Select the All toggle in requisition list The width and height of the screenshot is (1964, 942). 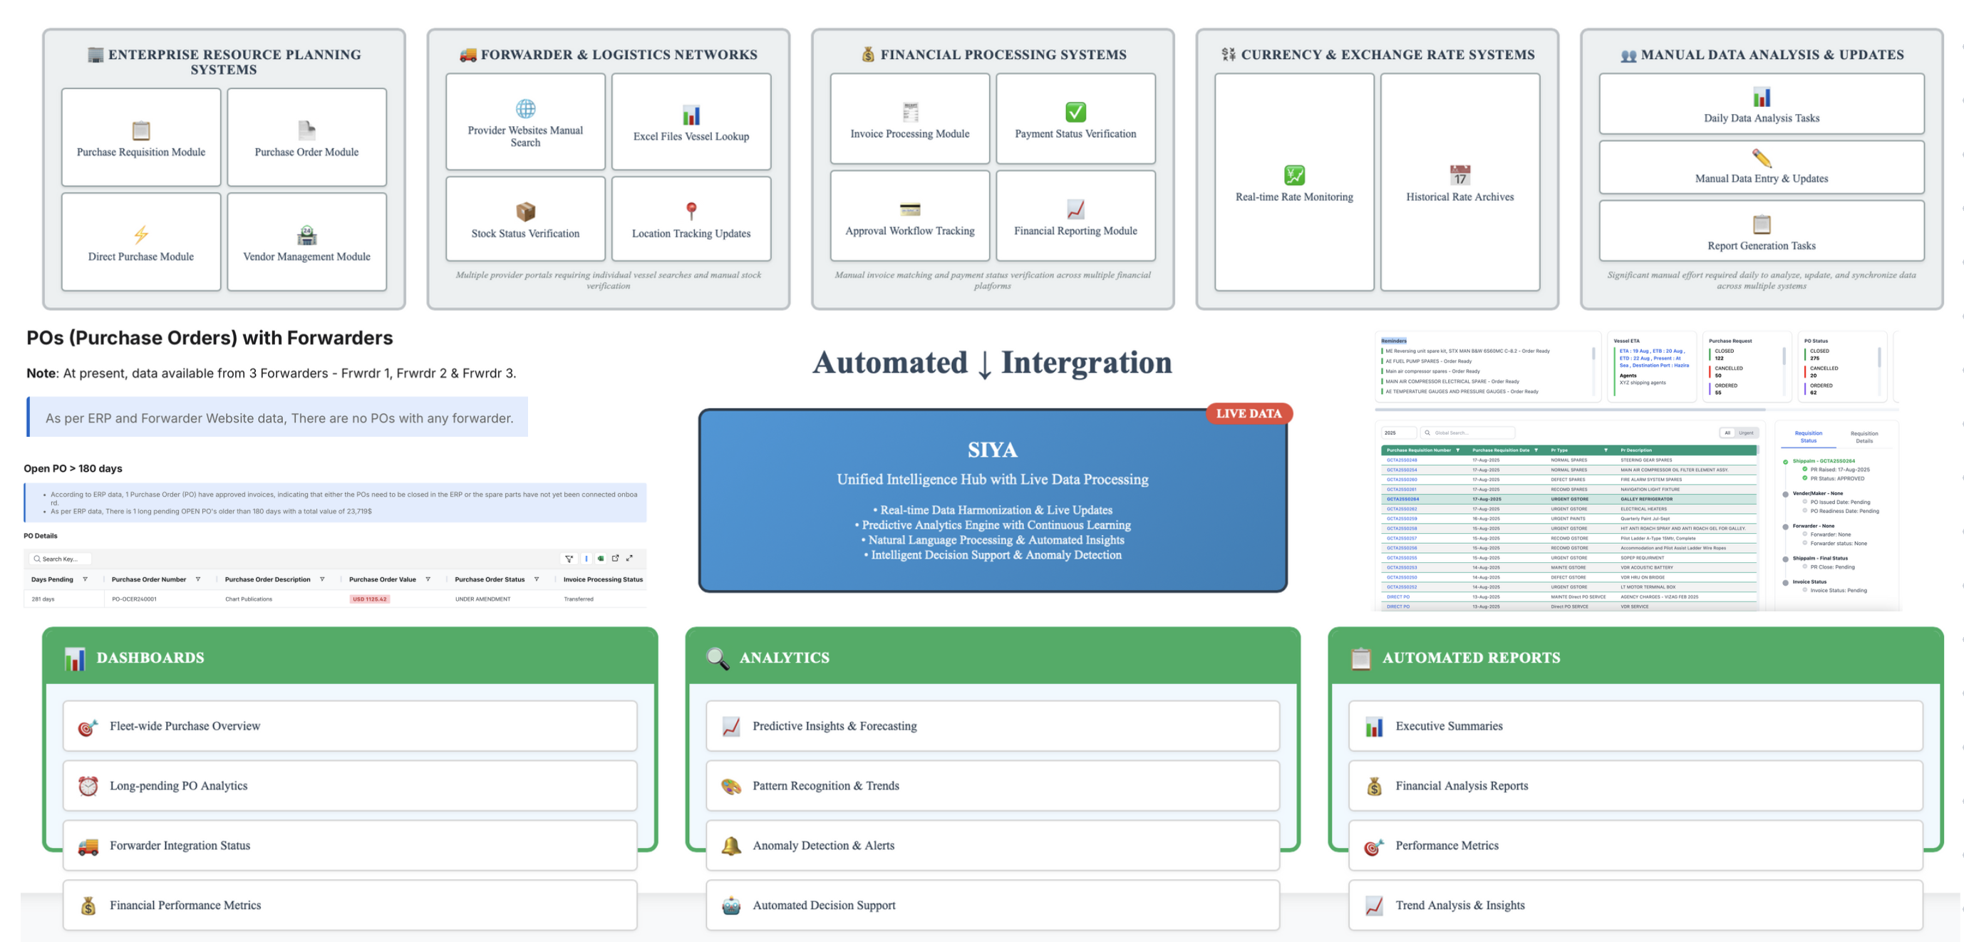[1727, 433]
